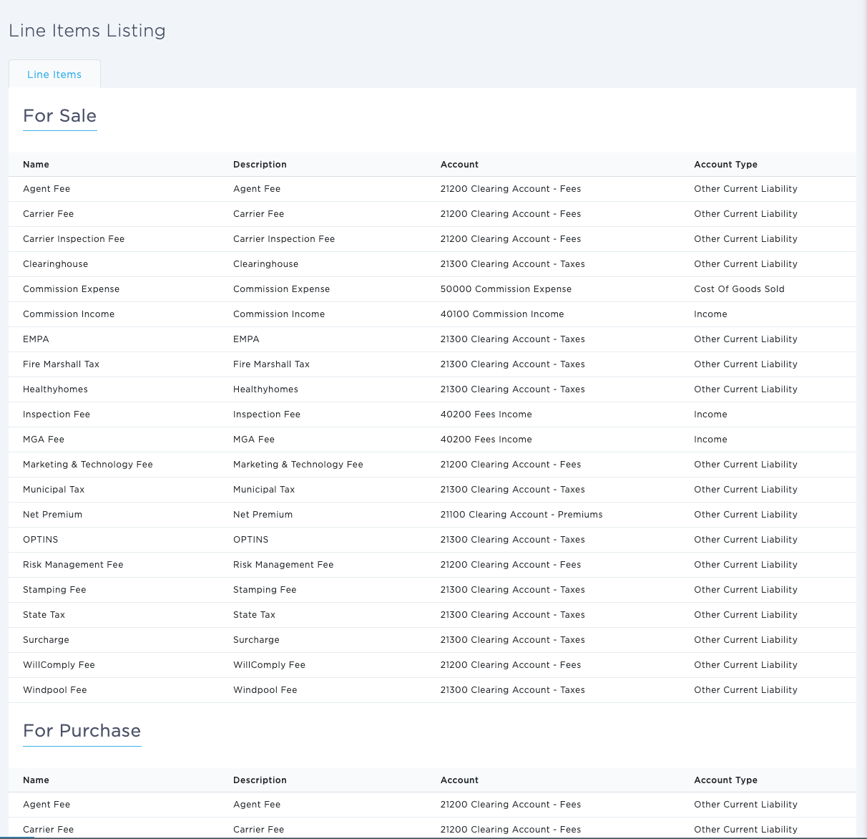Image resolution: width=867 pixels, height=839 pixels.
Task: Click Agent Fee name in For Purchase table
Action: click(46, 805)
